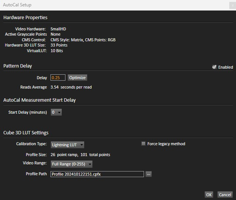236x200 pixels.
Task: Click the Cube 3D LUT Settings heading
Action: pos(26,132)
